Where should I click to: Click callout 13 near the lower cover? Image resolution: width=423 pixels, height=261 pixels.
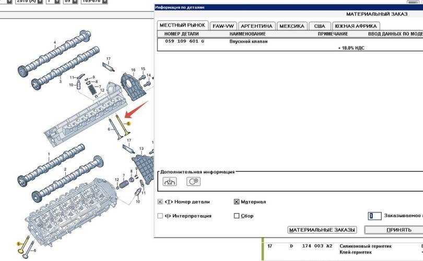tap(141, 149)
